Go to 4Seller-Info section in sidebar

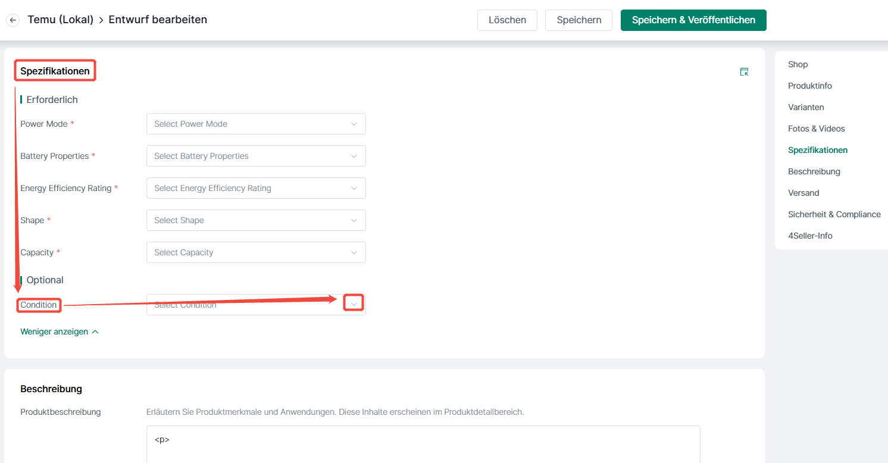point(810,236)
